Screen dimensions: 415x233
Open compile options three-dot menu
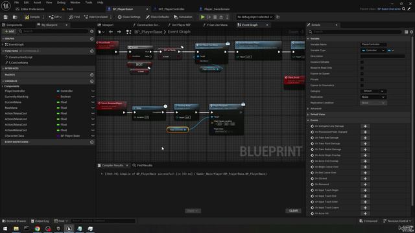point(43,17)
